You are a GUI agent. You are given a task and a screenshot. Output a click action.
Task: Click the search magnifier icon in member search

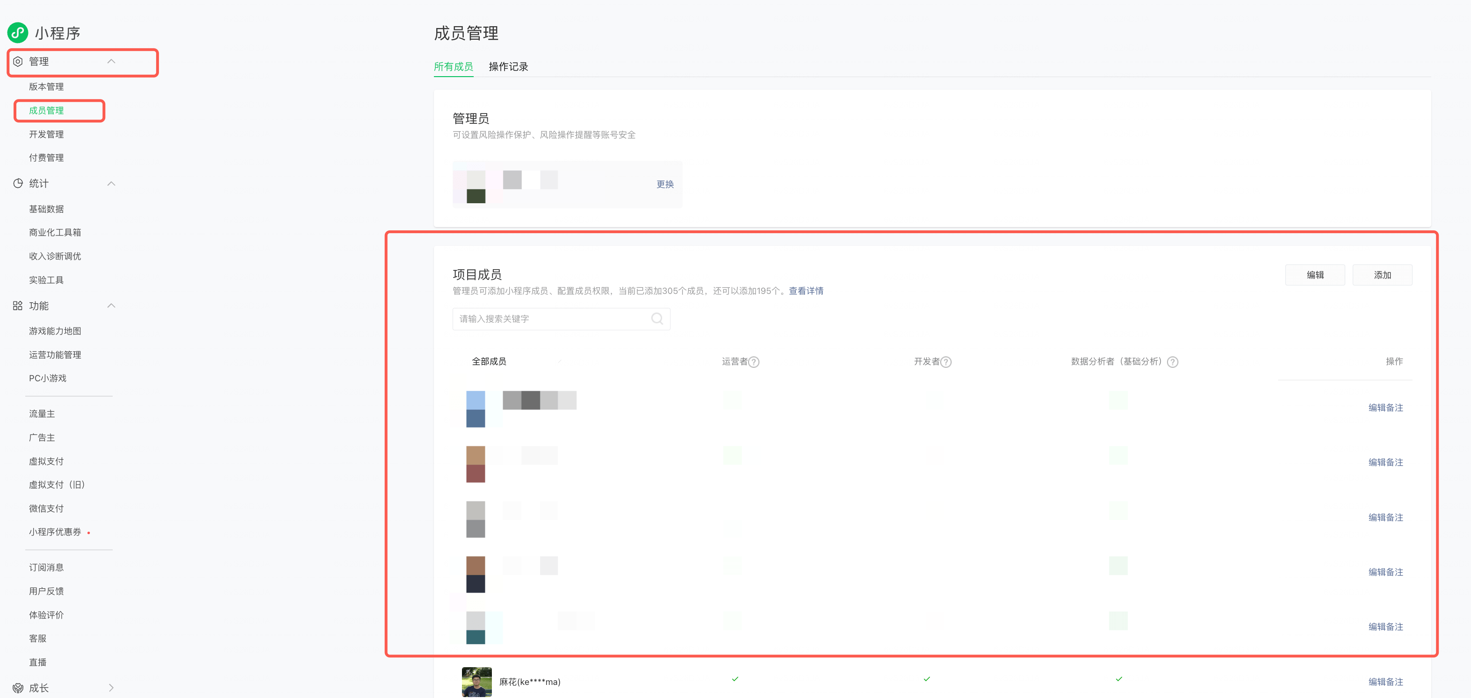(656, 319)
